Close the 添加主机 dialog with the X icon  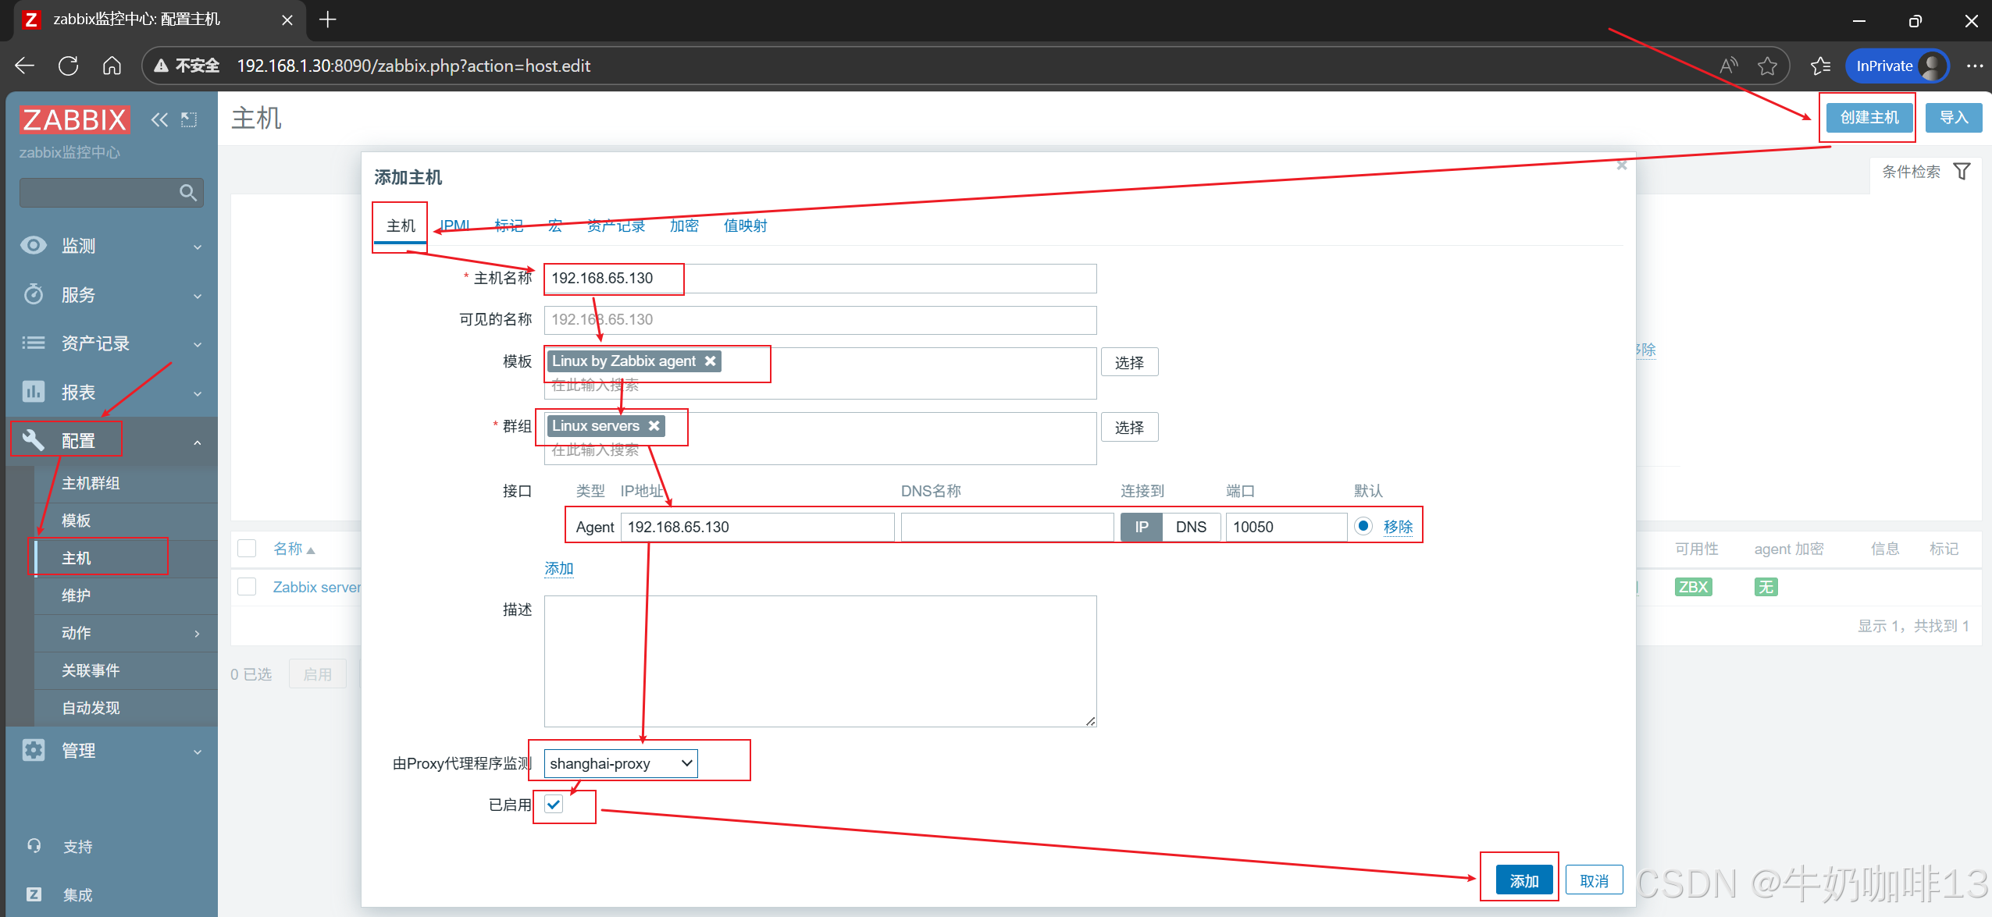(x=1621, y=165)
